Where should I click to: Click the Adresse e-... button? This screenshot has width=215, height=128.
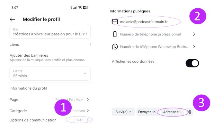pos(173,112)
